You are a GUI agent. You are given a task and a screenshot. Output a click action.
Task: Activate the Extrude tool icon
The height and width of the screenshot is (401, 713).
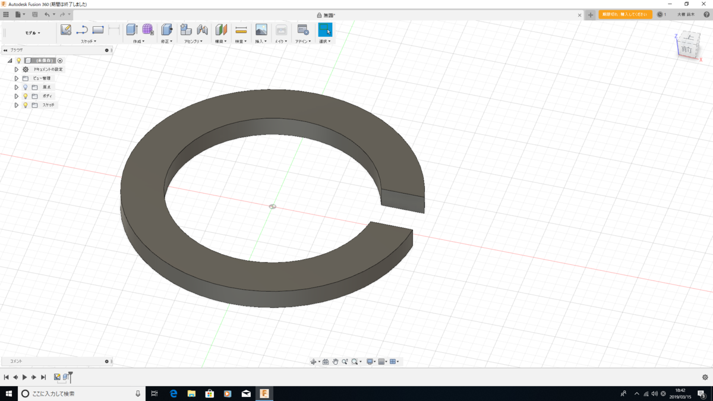[x=132, y=30]
